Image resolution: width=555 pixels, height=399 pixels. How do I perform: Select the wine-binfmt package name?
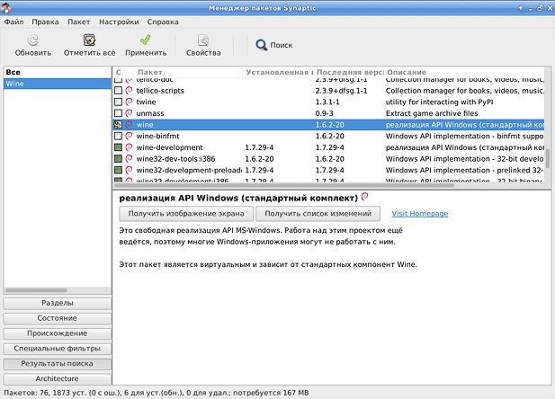pyautogui.click(x=157, y=136)
